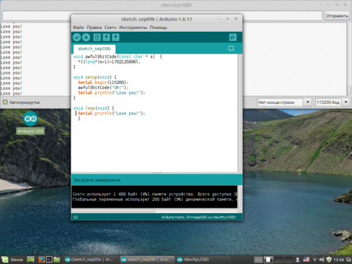Viewport: 352px width, 264px height.
Task: Open the Файл menu
Action: point(79,28)
